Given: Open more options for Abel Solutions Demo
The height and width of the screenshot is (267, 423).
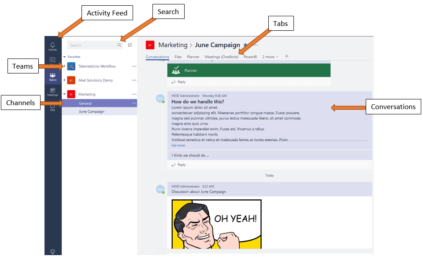Looking at the screenshot, I should [134, 80].
